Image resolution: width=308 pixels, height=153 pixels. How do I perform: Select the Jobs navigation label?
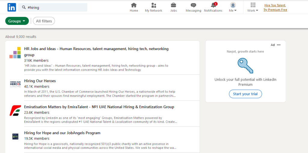(x=174, y=10)
